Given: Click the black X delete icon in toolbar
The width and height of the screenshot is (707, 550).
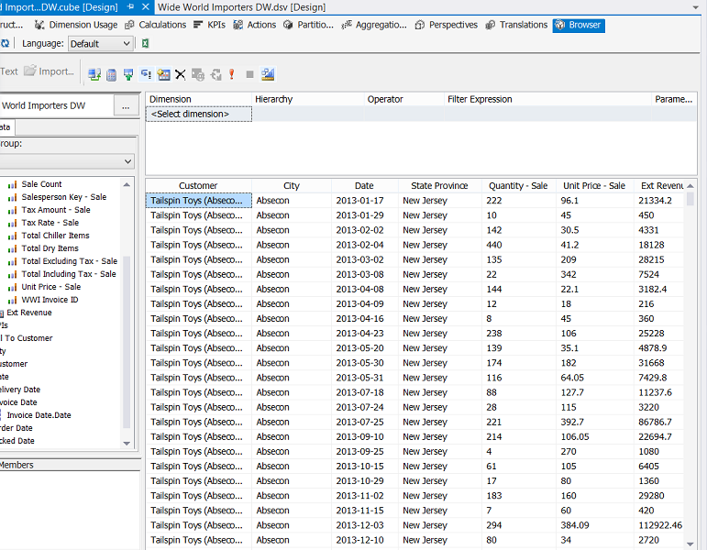Looking at the screenshot, I should 181,74.
